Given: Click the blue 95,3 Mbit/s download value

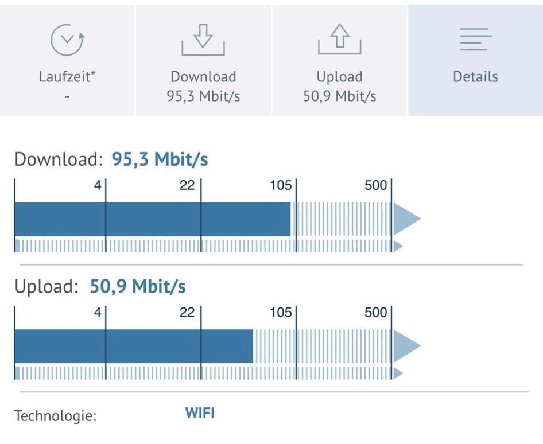Looking at the screenshot, I should point(160,159).
